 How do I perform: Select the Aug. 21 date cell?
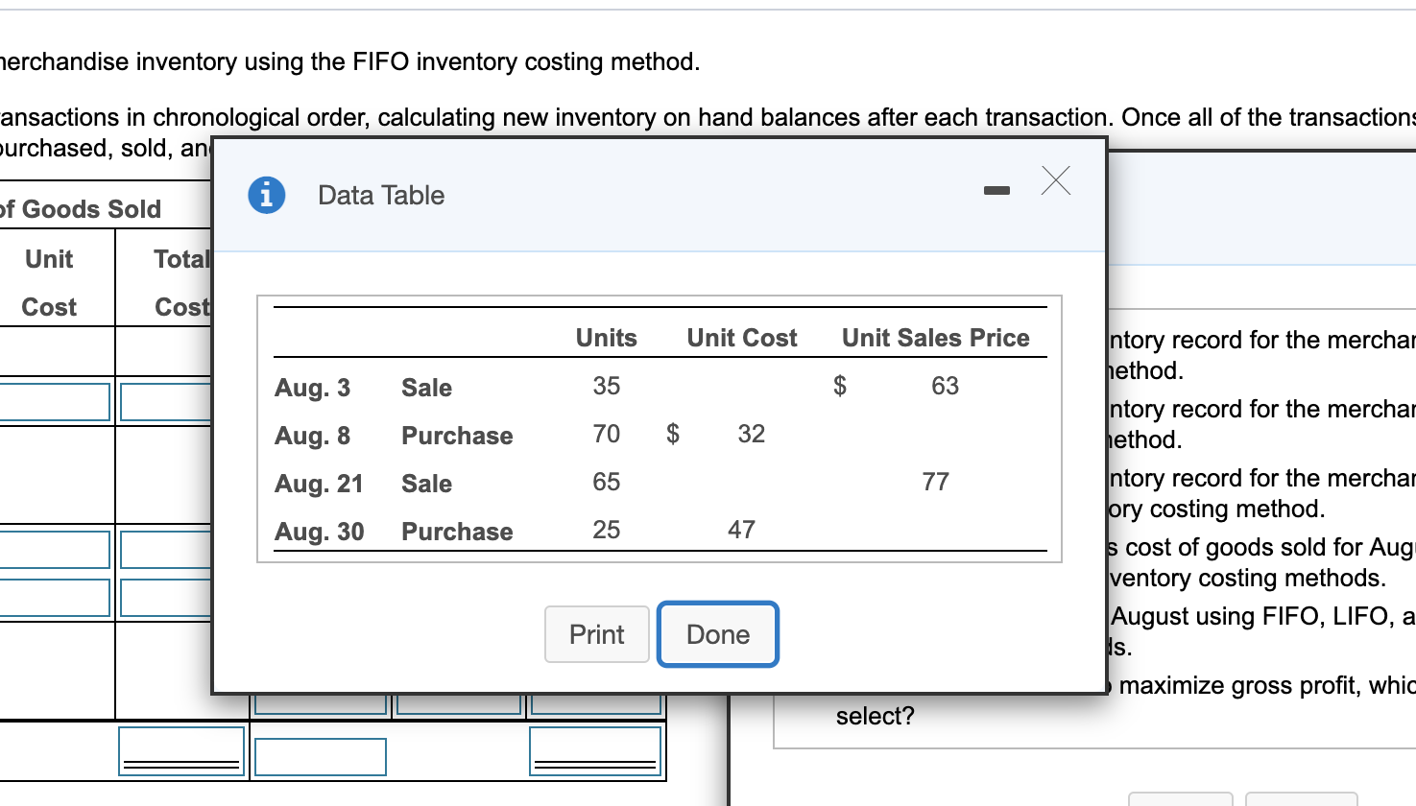pos(319,484)
